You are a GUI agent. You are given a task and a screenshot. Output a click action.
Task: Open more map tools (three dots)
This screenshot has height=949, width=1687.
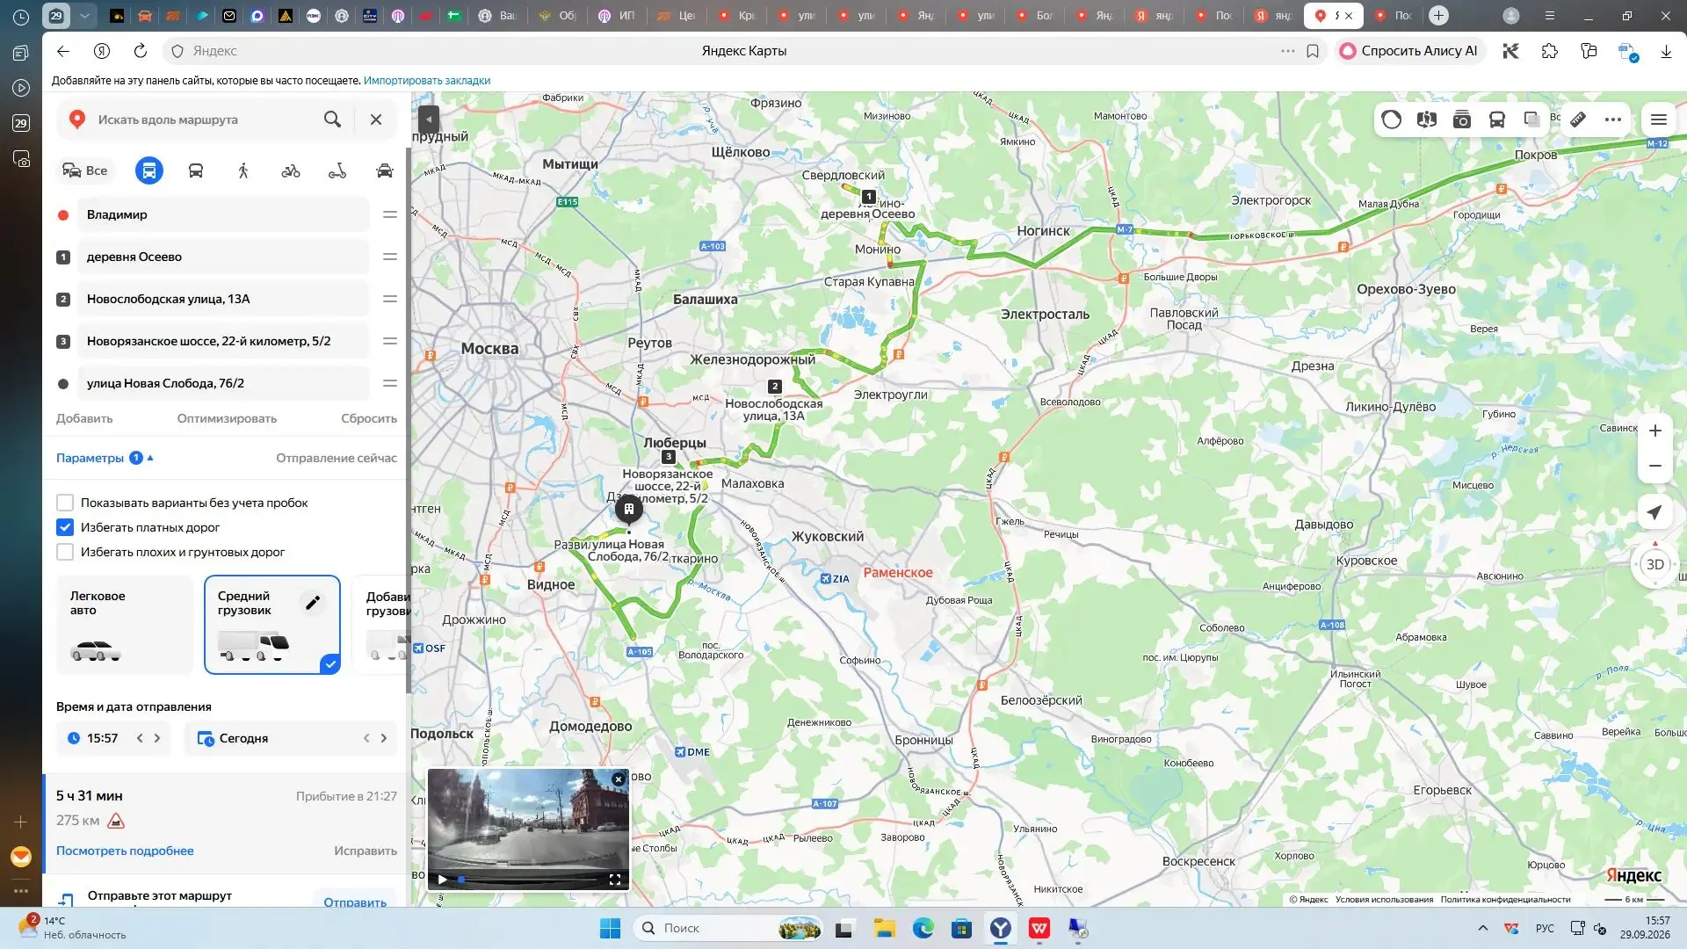(1613, 120)
